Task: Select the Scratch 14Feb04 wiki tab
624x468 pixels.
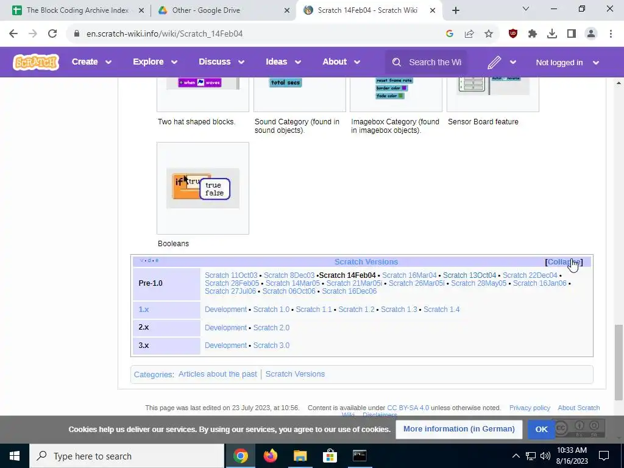Action: 367,10
